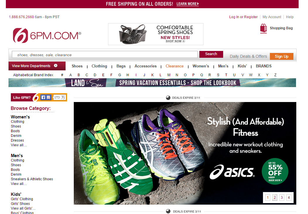Open the Clearance menu item
The width and height of the screenshot is (308, 214).
click(x=174, y=66)
